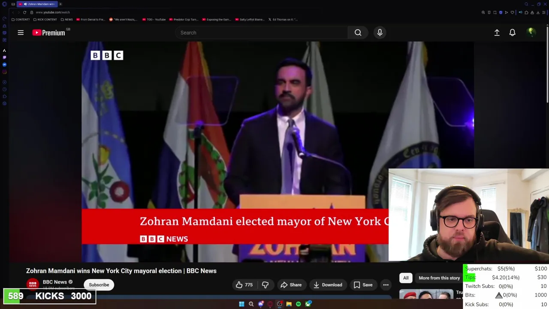Open the CONTENT? bookmarks folder
The height and width of the screenshot is (309, 549).
tap(21, 19)
